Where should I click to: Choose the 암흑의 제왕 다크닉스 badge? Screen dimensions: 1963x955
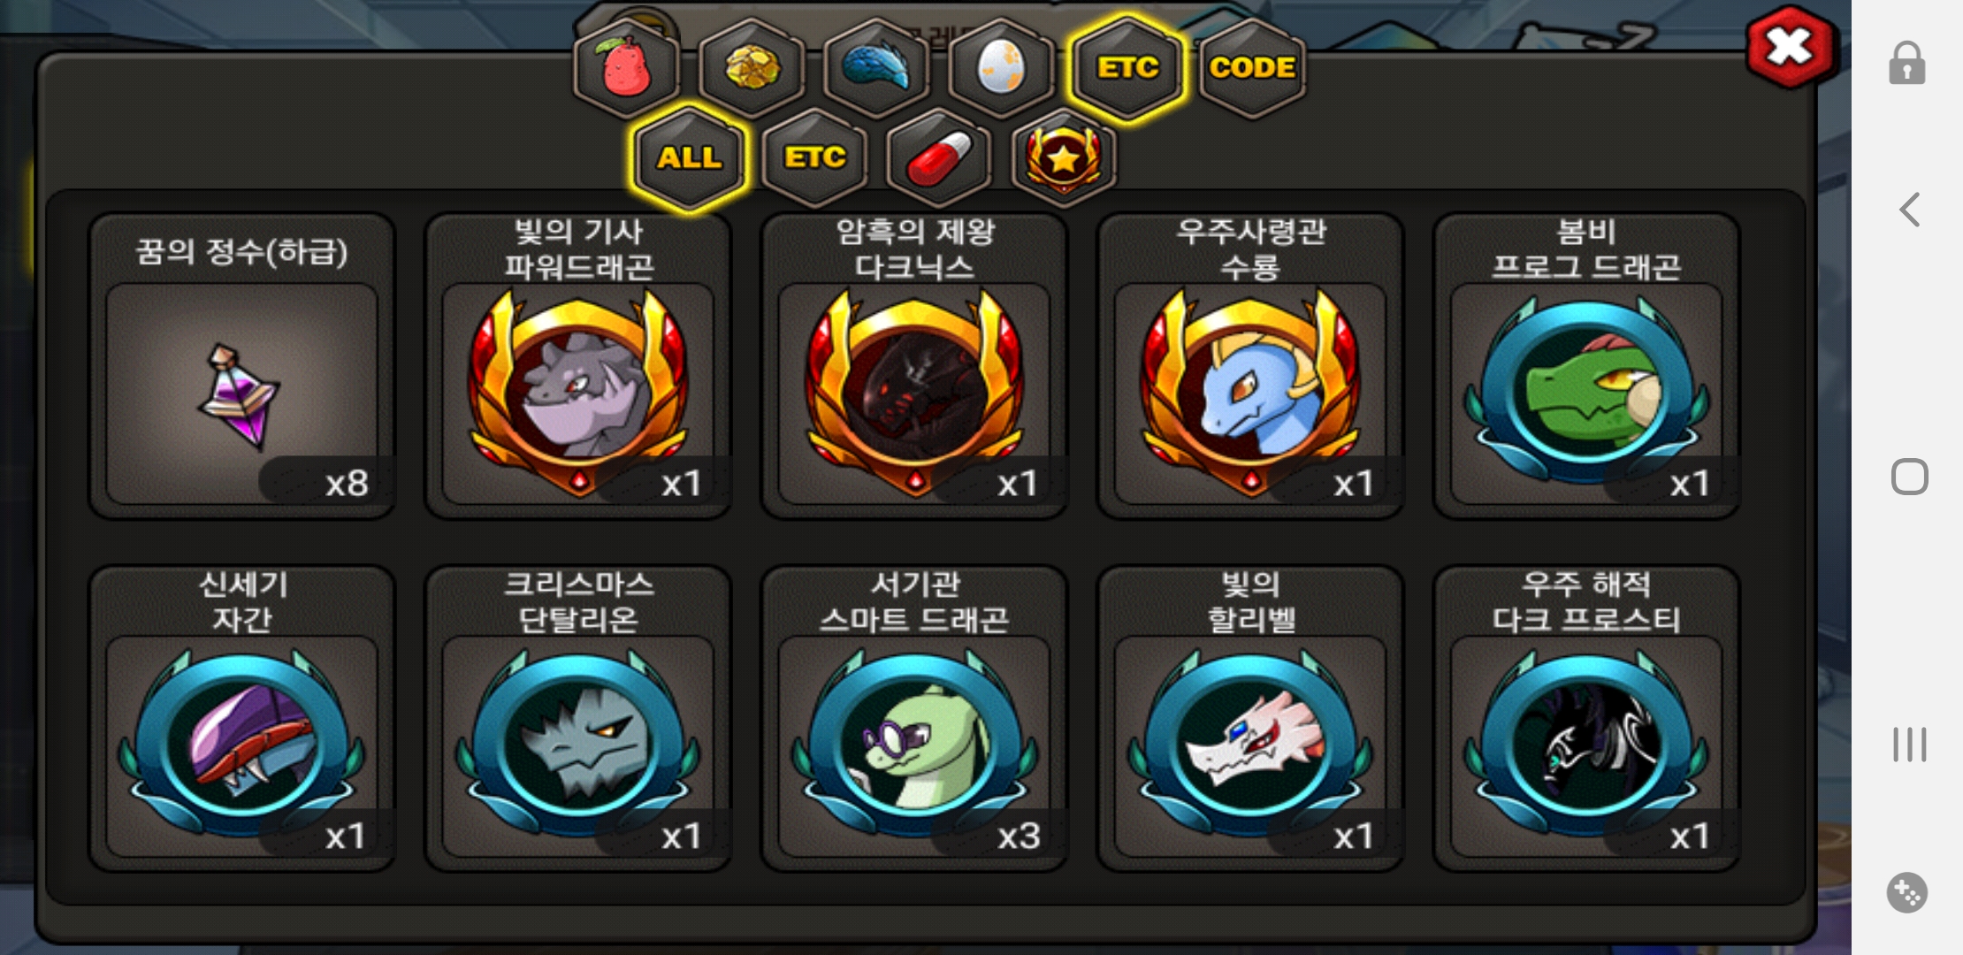[914, 366]
